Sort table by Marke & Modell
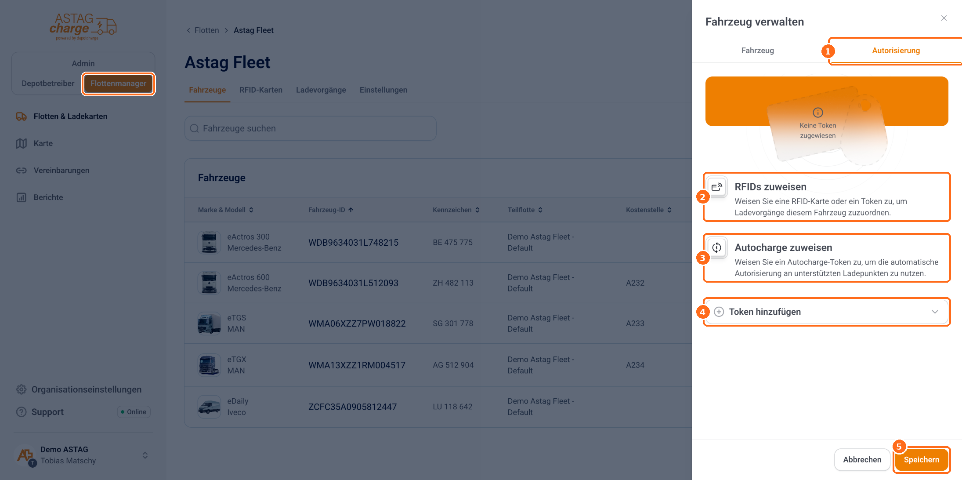The width and height of the screenshot is (962, 480). click(226, 210)
